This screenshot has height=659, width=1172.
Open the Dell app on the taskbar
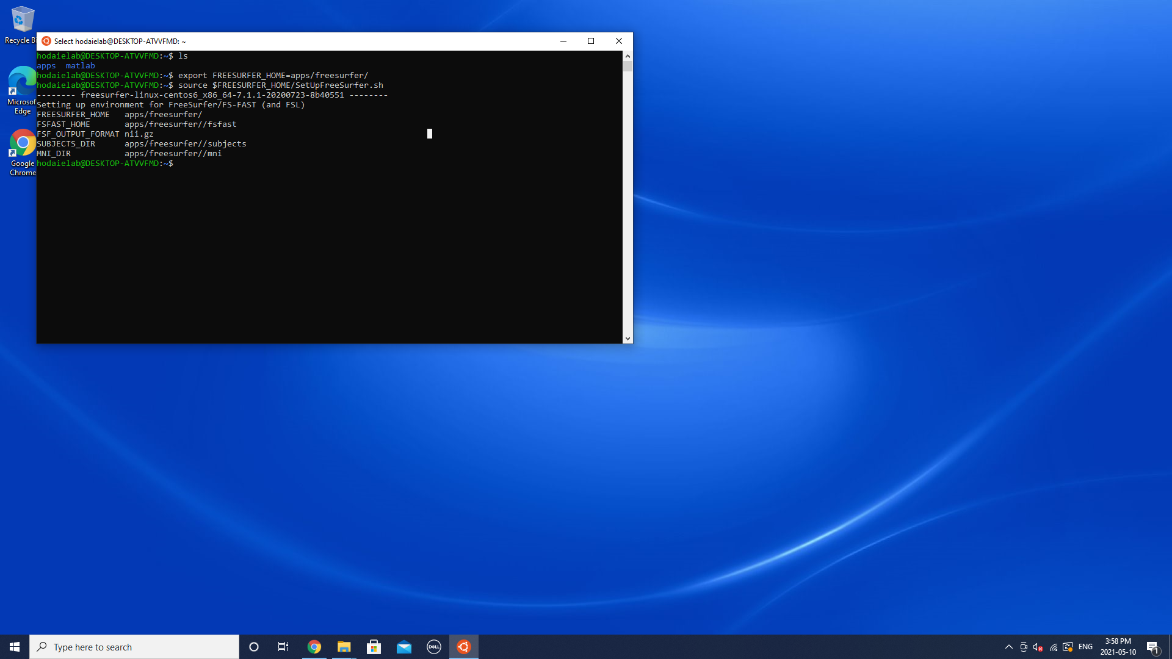pyautogui.click(x=433, y=647)
